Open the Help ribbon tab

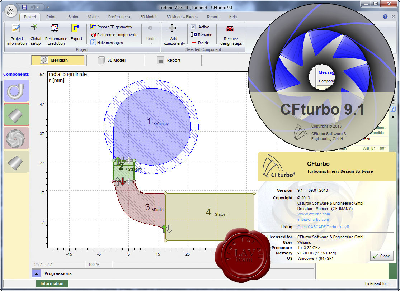tap(233, 17)
